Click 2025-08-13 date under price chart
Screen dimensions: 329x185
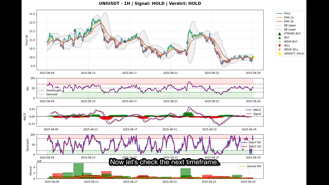[88, 73]
